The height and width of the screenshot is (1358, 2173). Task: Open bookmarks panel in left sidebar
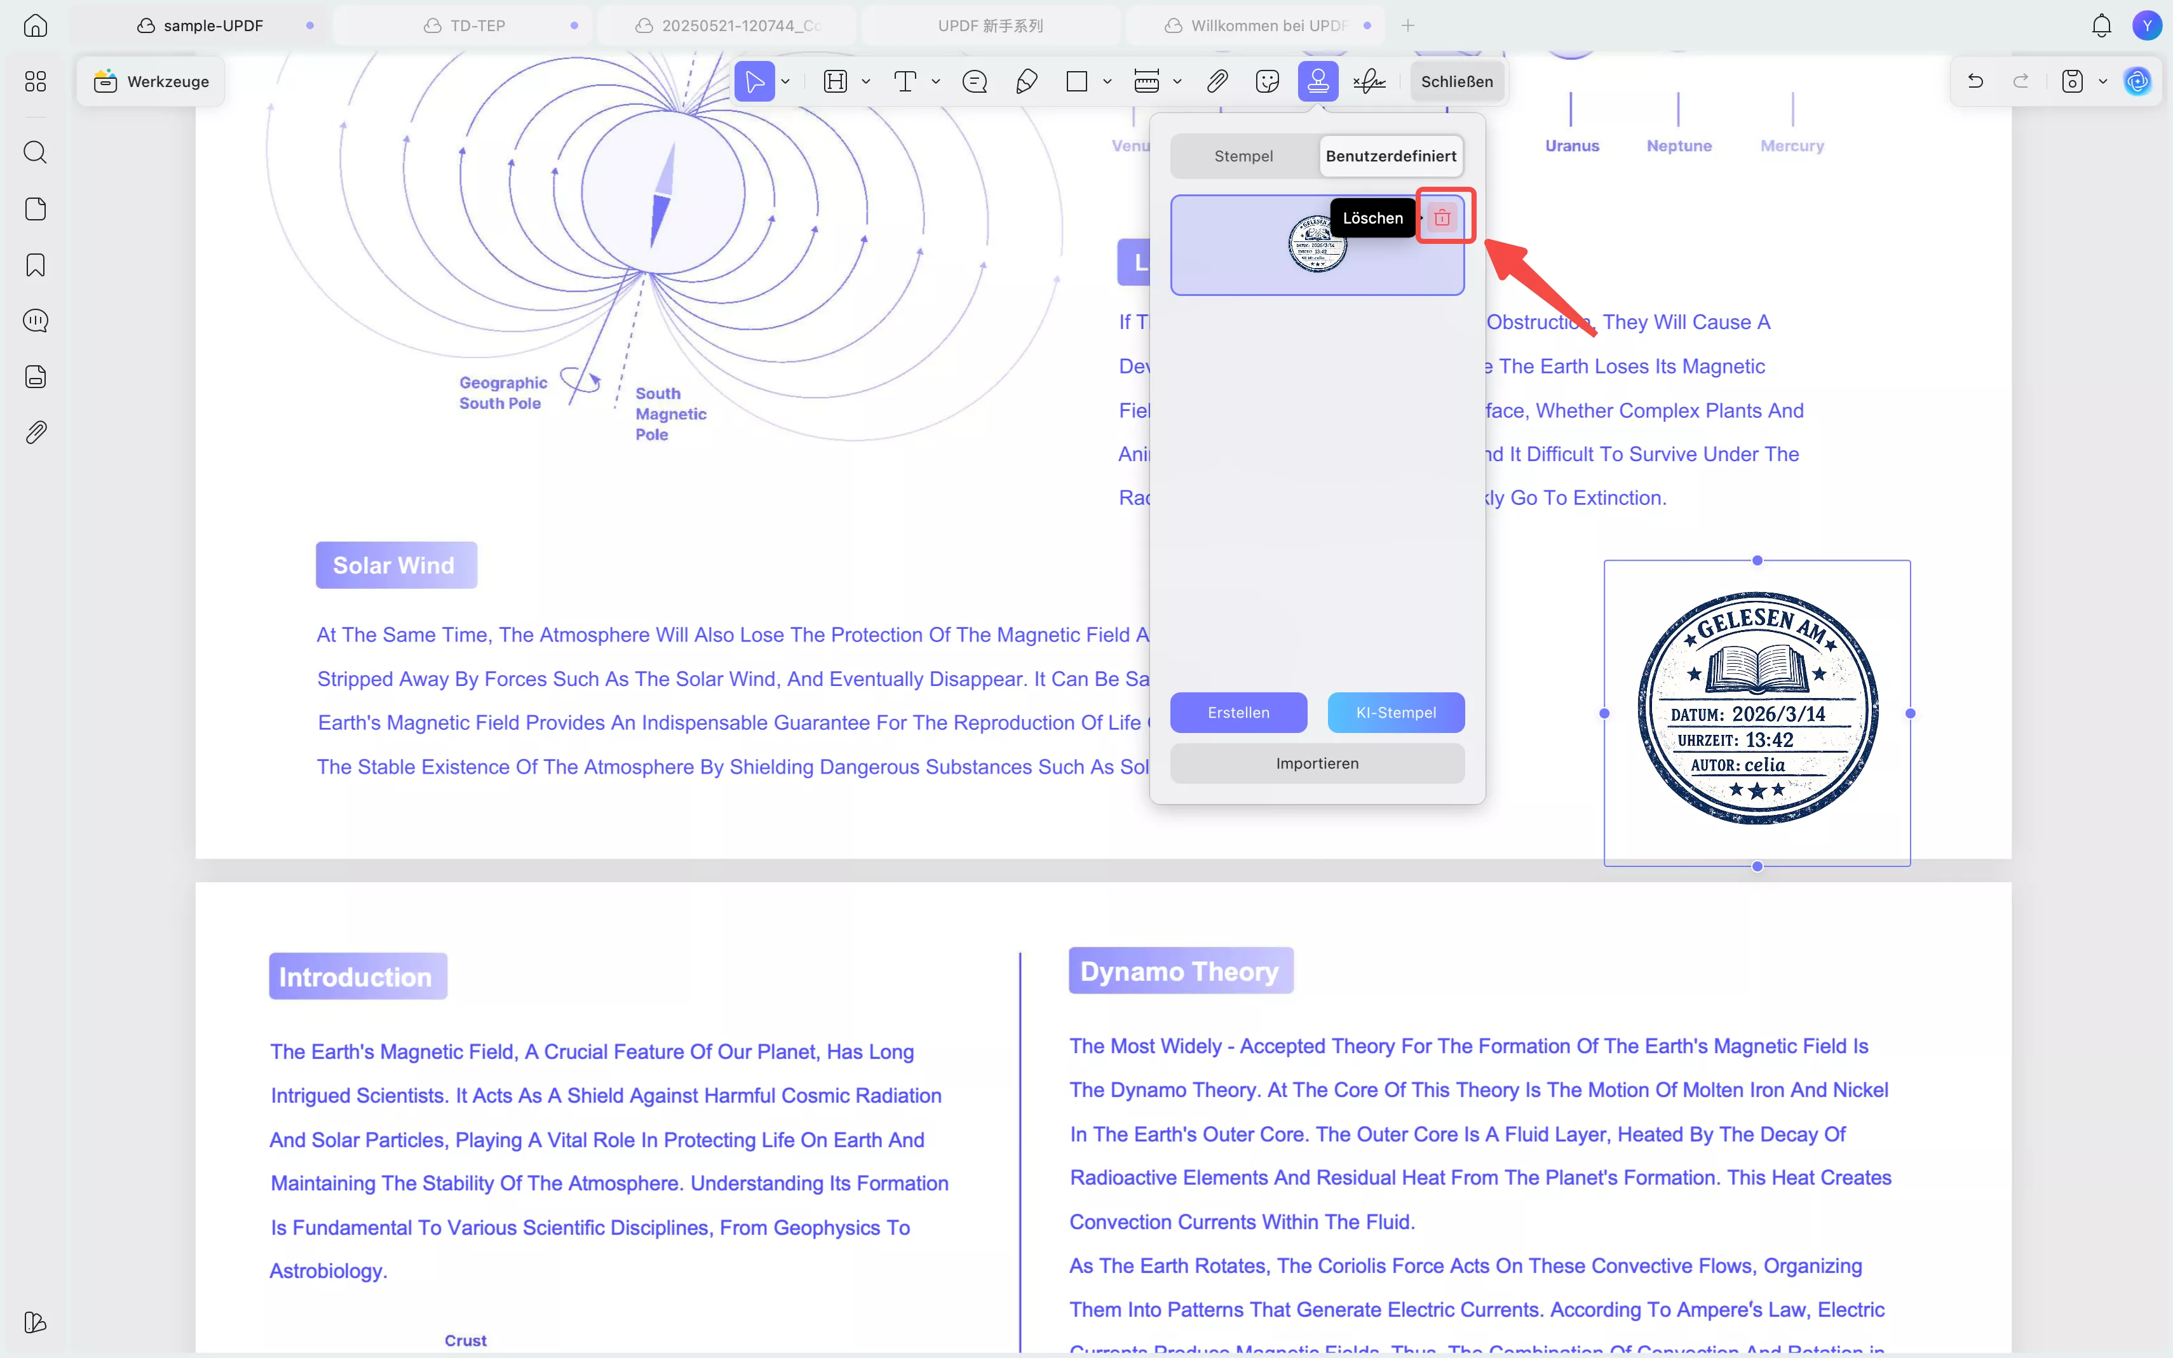[35, 265]
